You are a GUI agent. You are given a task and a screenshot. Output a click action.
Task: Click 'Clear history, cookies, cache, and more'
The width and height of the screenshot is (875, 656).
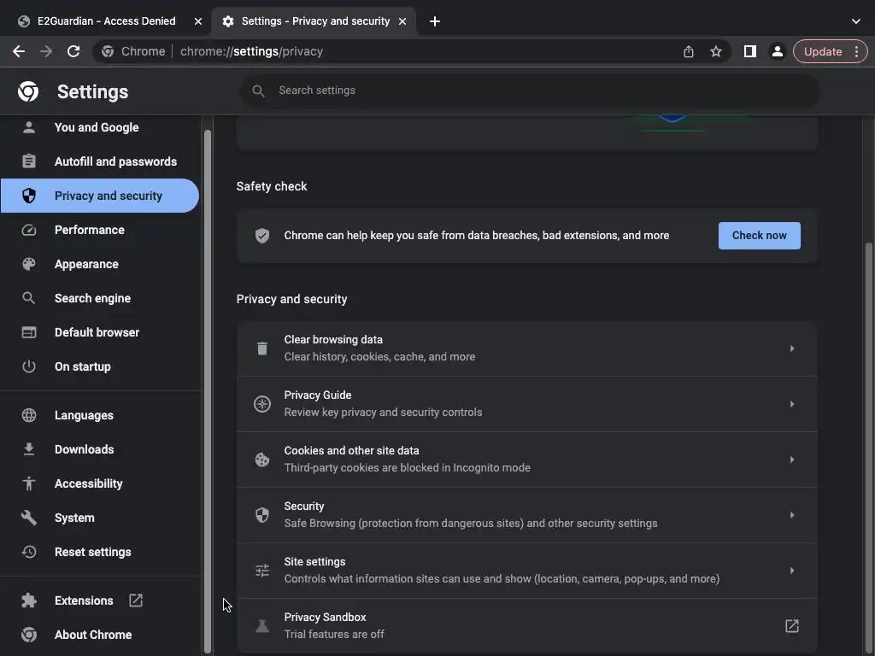coord(379,356)
